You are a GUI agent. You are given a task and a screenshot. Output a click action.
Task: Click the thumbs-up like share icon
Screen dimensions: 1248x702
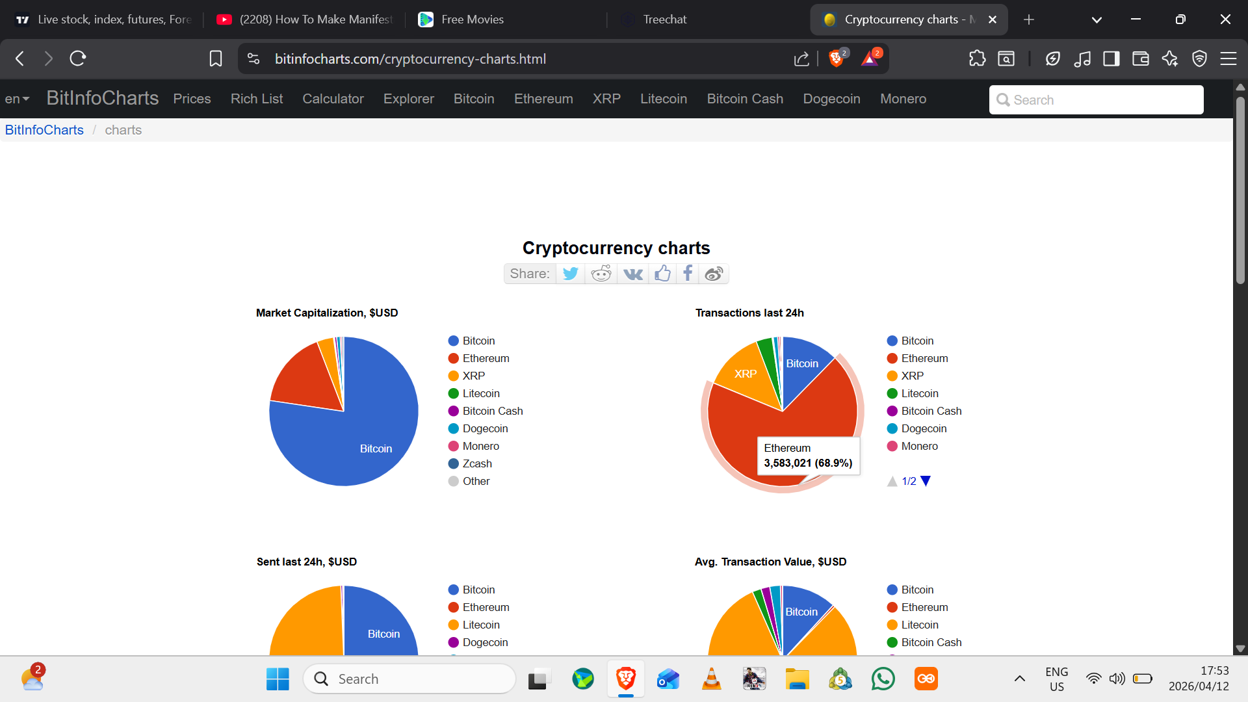[662, 273]
